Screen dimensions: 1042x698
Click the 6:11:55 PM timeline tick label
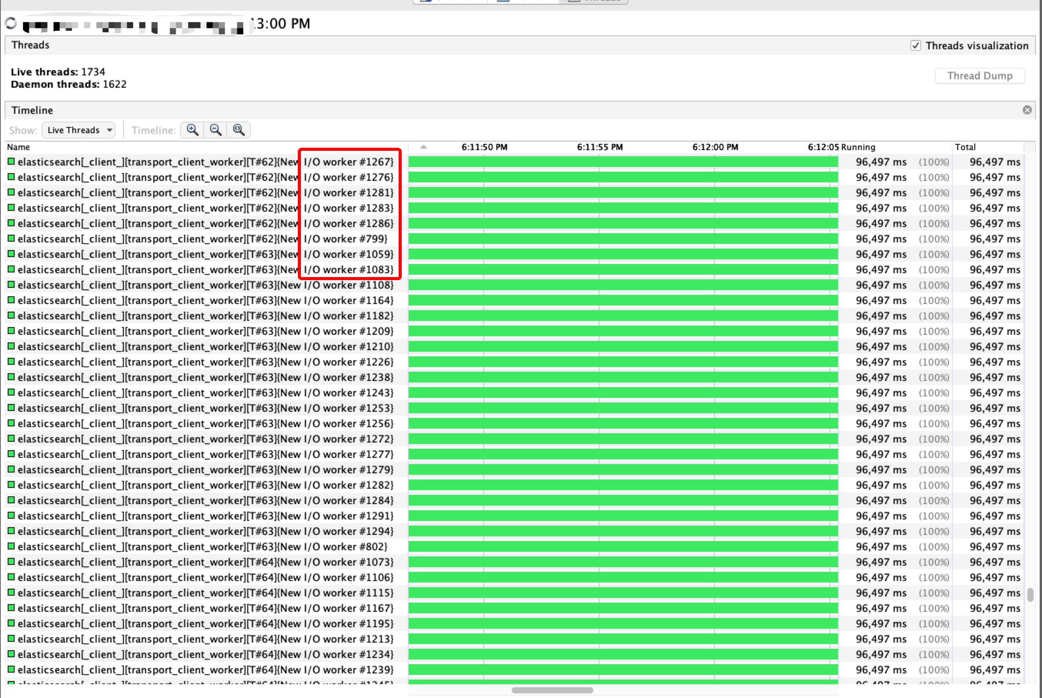tap(599, 147)
